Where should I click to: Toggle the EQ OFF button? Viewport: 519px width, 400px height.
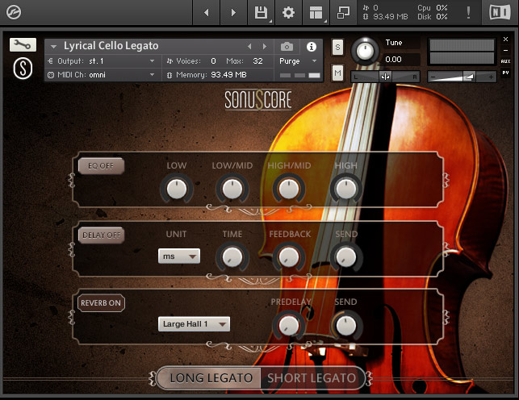[101, 165]
